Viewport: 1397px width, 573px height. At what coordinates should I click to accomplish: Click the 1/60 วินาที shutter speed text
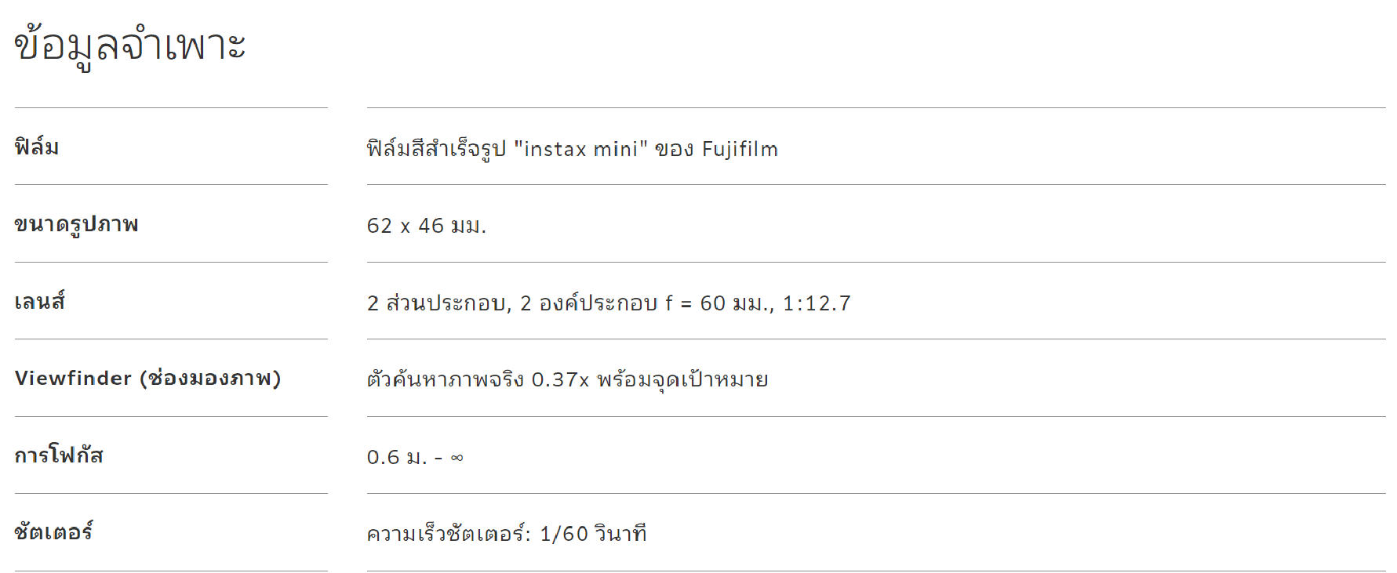pyautogui.click(x=593, y=534)
